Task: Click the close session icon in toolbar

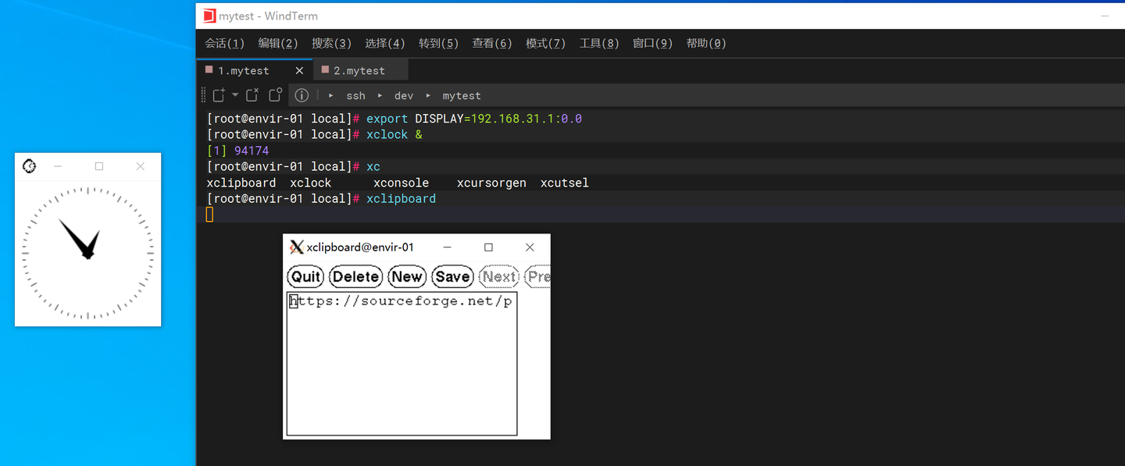Action: tap(252, 95)
